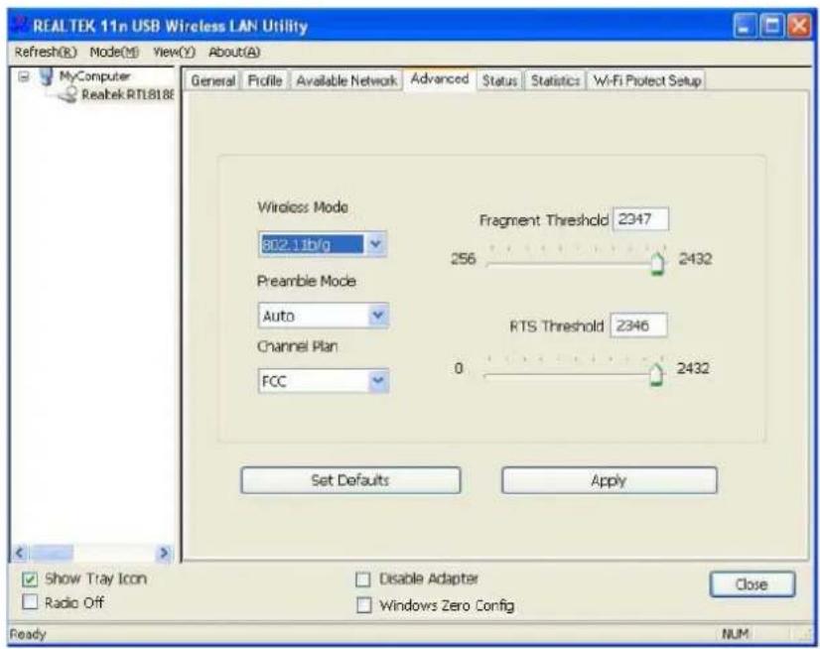Enable the Windows Zero Config checkbox
This screenshot has width=820, height=649.
click(363, 605)
